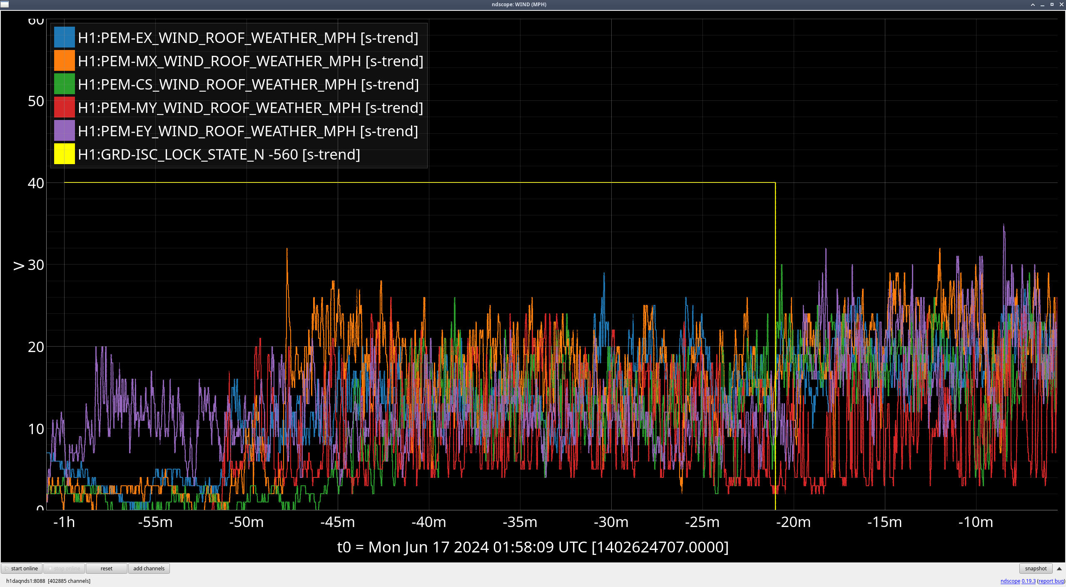Click H1:PEM-MY_WIND_ROOF_WEATHER_MPH legend label

251,108
